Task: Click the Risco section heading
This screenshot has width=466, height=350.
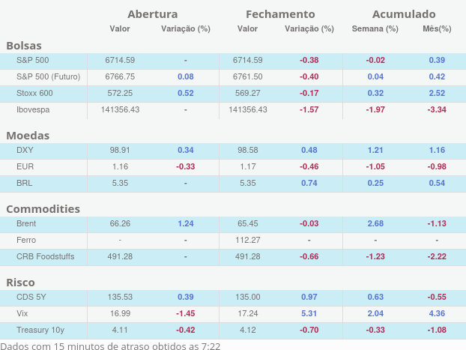Action: 21,283
